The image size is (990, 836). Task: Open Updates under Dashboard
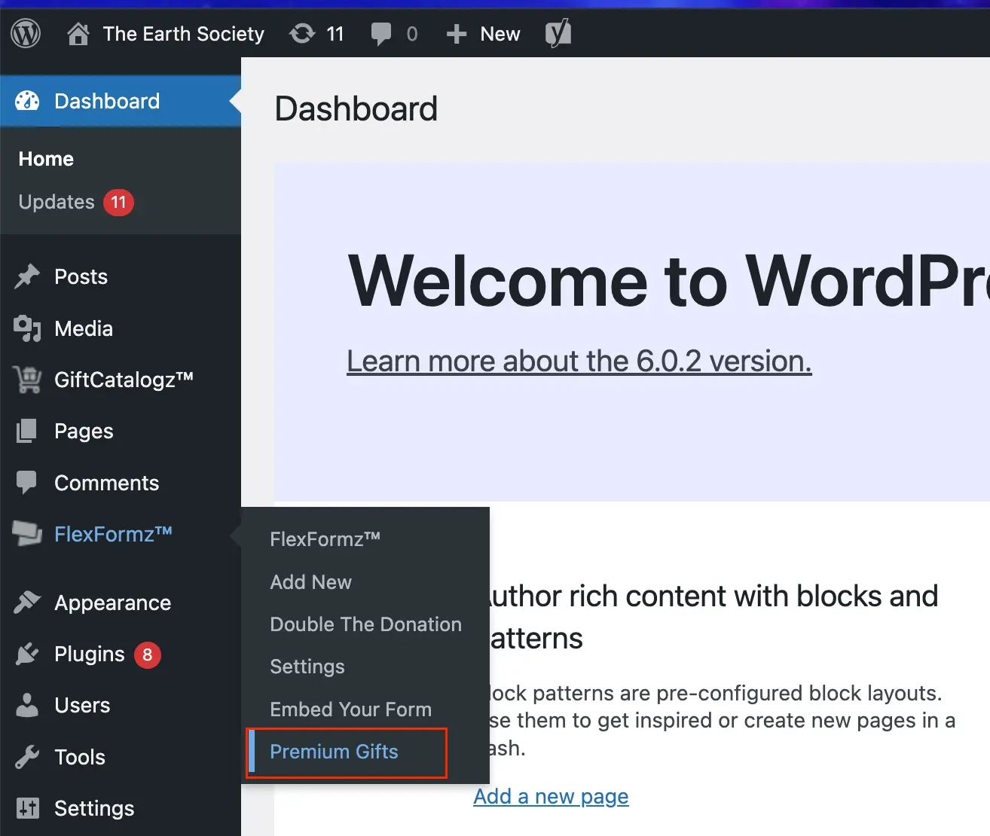point(57,202)
